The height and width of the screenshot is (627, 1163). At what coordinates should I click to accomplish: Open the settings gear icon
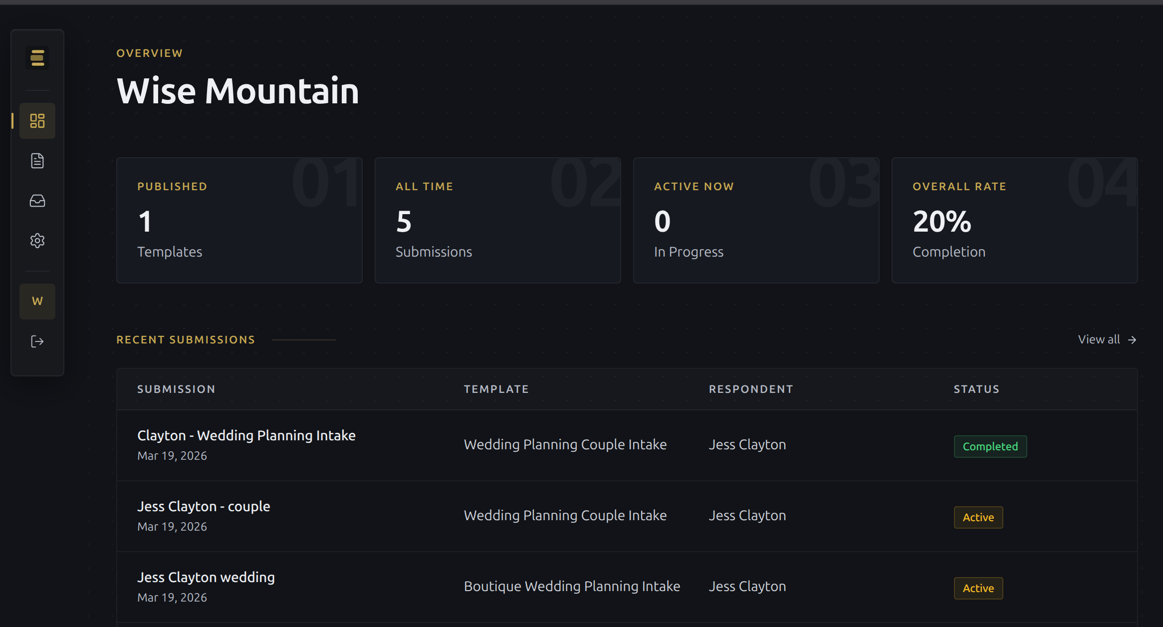(x=37, y=241)
